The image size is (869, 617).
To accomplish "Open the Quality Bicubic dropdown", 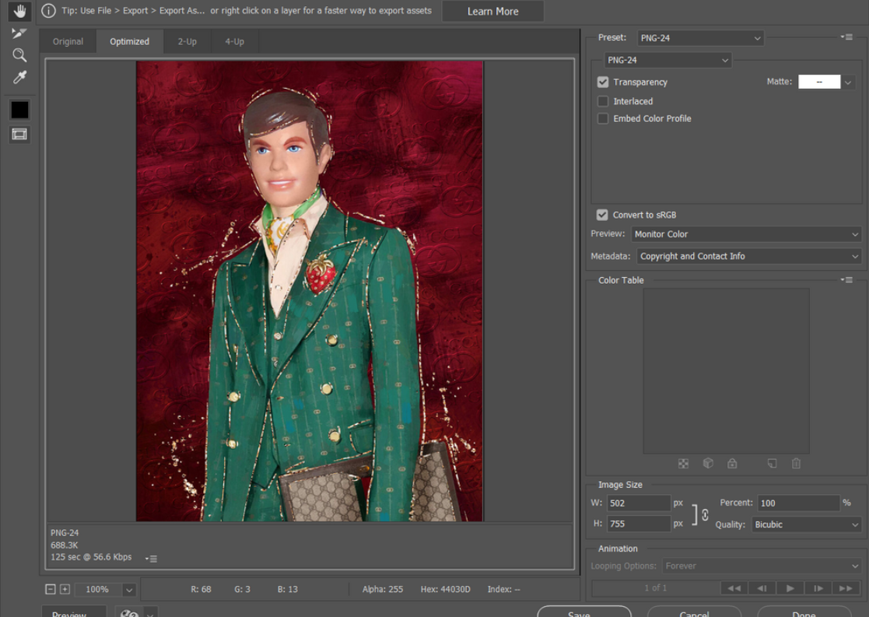I will (806, 524).
